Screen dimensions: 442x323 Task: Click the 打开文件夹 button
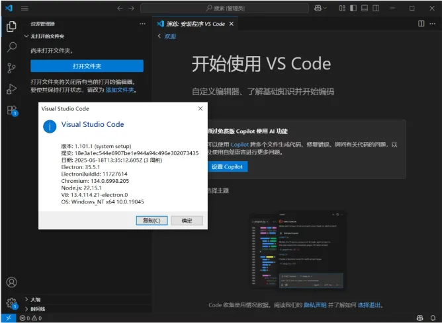(x=87, y=66)
